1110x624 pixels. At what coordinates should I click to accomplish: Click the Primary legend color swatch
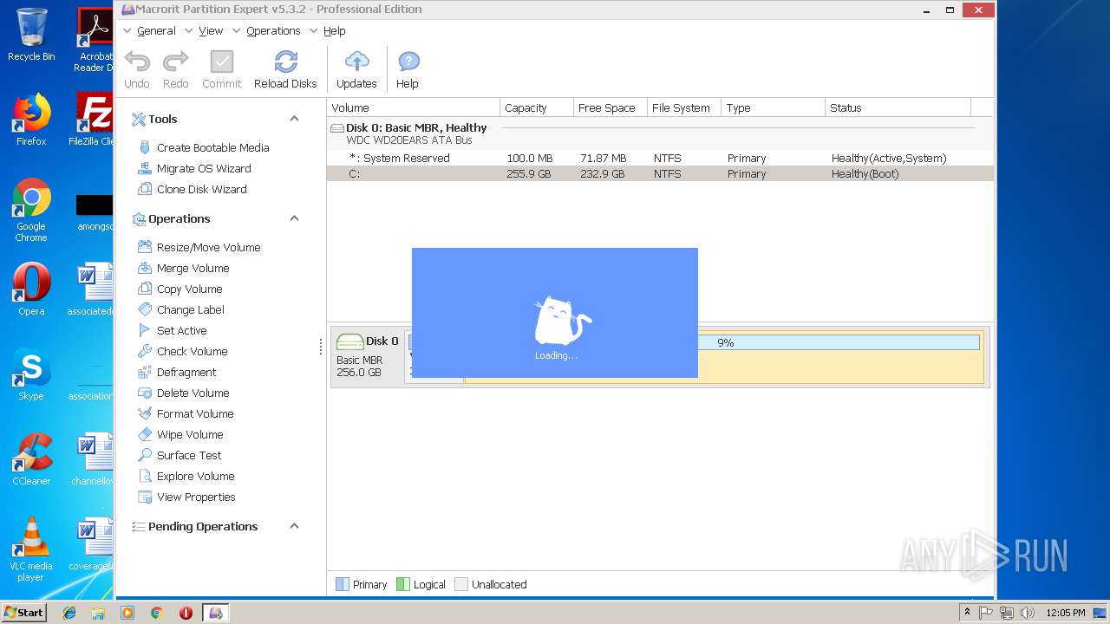pos(343,584)
